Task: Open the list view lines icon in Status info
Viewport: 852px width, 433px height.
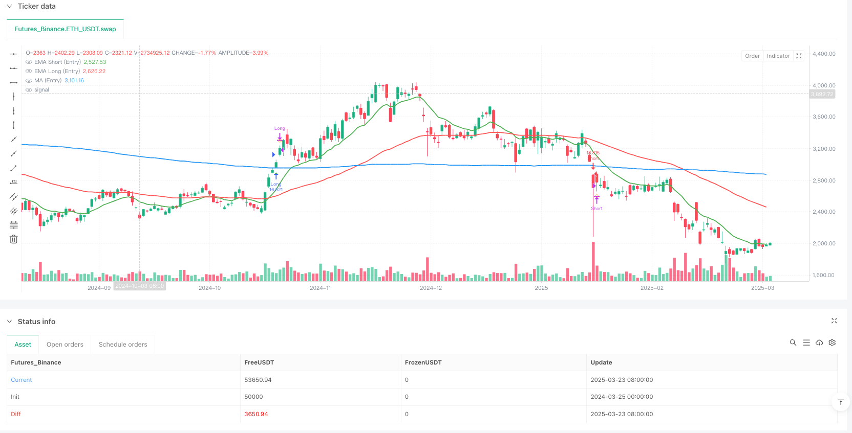Action: point(806,343)
